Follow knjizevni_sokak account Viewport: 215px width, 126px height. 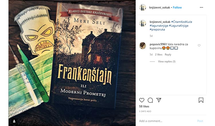pyautogui.click(x=177, y=7)
